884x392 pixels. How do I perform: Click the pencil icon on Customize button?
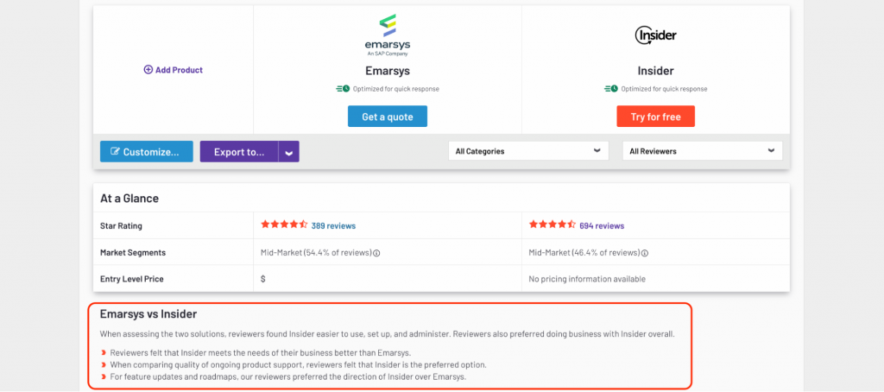pos(115,152)
